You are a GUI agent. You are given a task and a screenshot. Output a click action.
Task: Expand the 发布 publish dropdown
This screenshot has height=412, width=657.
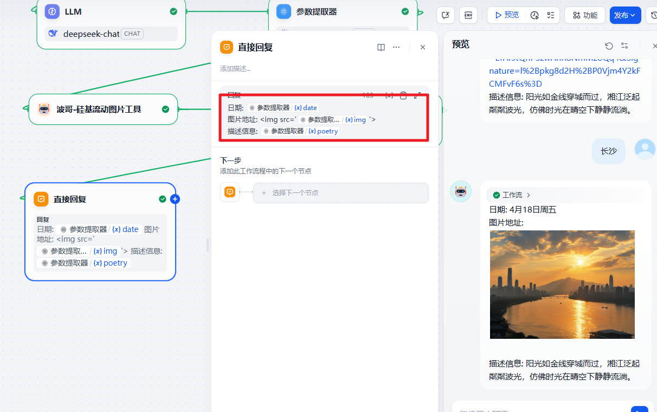(625, 15)
